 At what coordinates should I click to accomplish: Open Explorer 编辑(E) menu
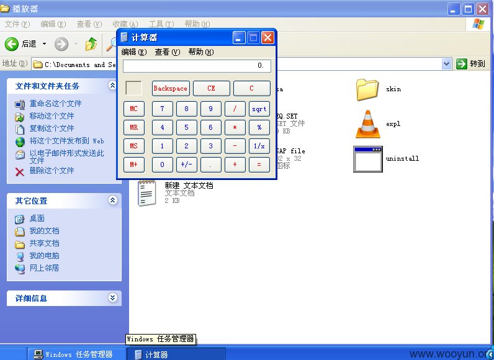(x=53, y=24)
